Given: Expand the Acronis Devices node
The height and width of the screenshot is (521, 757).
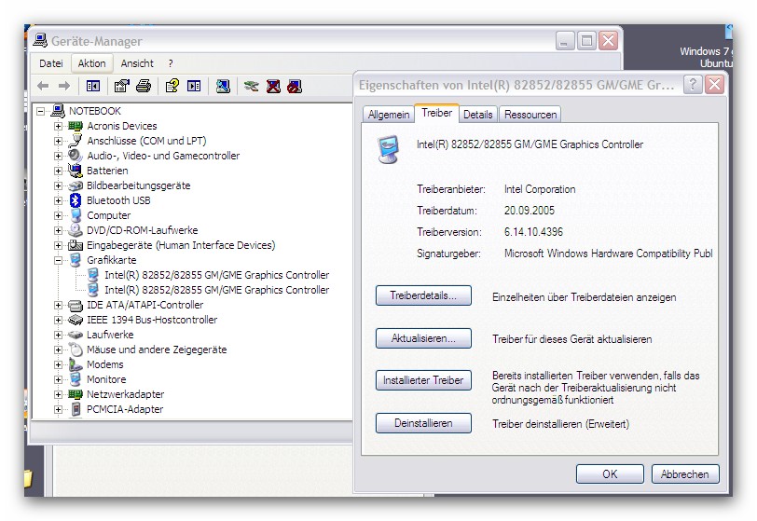Looking at the screenshot, I should [x=58, y=127].
